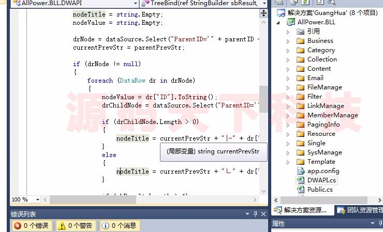Click the Business folder icon
This screenshot has height=232, width=383.
click(x=300, y=41)
